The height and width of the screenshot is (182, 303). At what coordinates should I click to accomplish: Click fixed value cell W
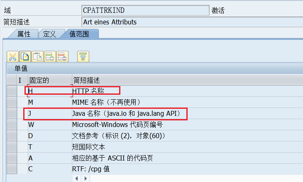pyautogui.click(x=50, y=125)
